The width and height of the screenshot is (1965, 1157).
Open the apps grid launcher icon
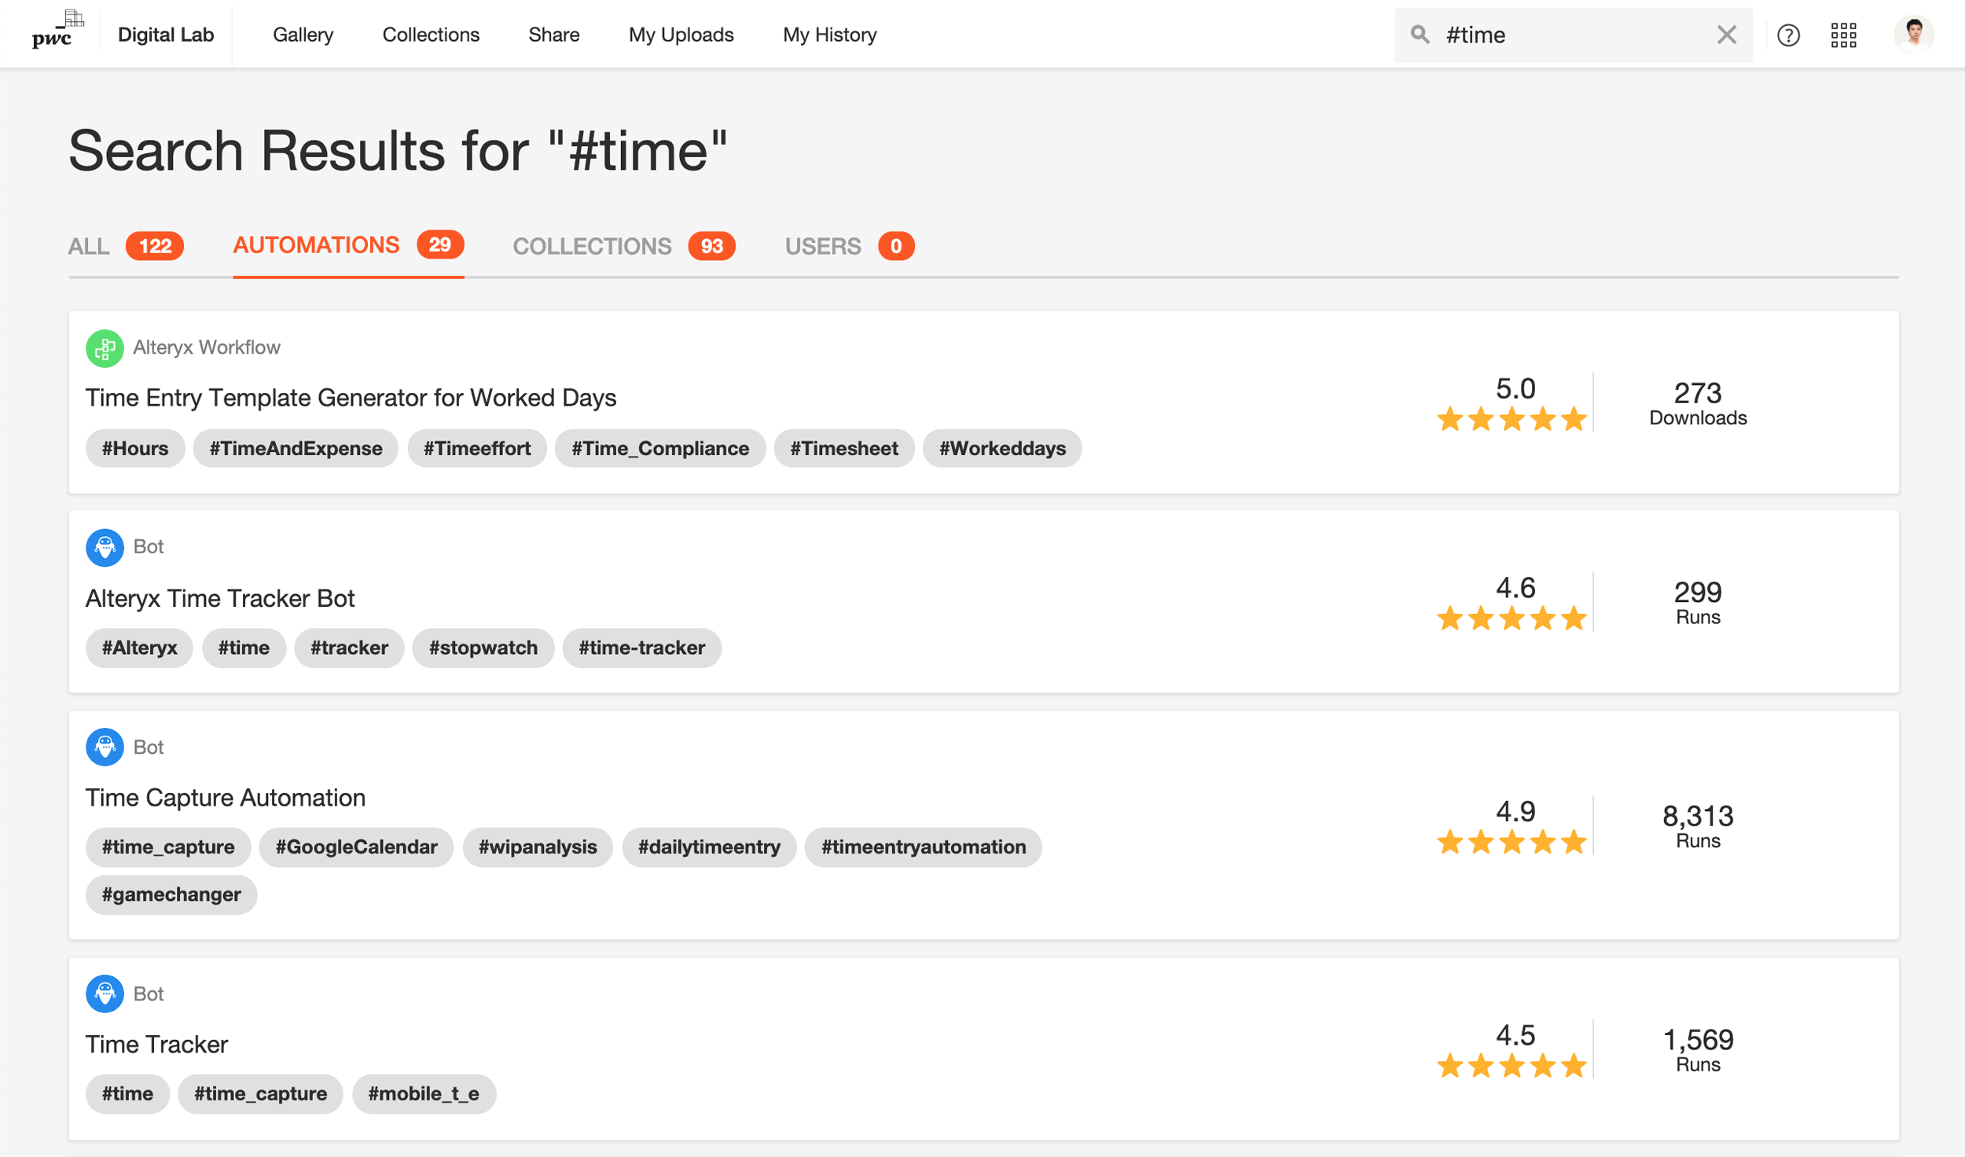pos(1843,35)
